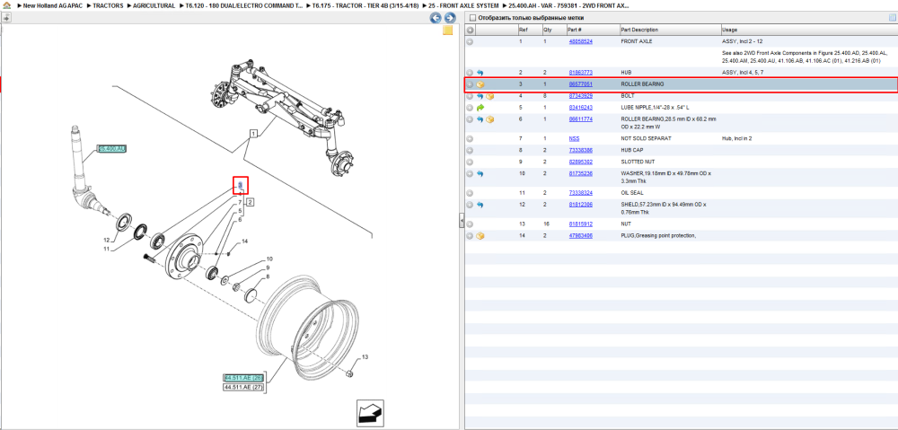The width and height of the screenshot is (898, 430).
Task: Click box icon on PLUG row
Action: pos(480,235)
